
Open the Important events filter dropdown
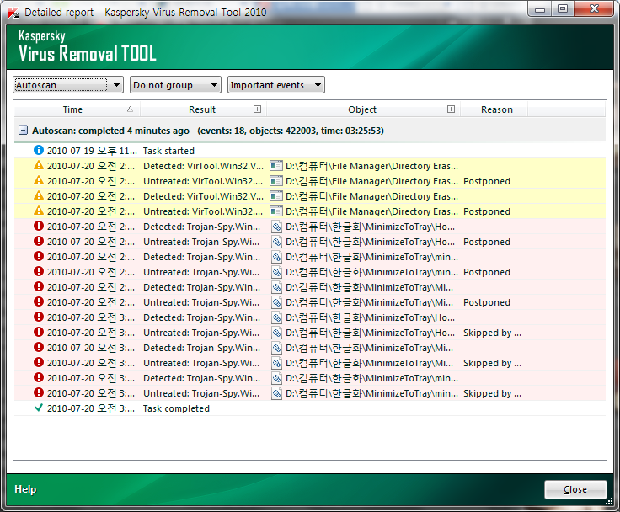click(276, 84)
